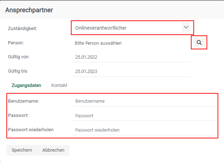Click the 'Person:' field label
This screenshot has width=224, height=162.
[x=16, y=43]
